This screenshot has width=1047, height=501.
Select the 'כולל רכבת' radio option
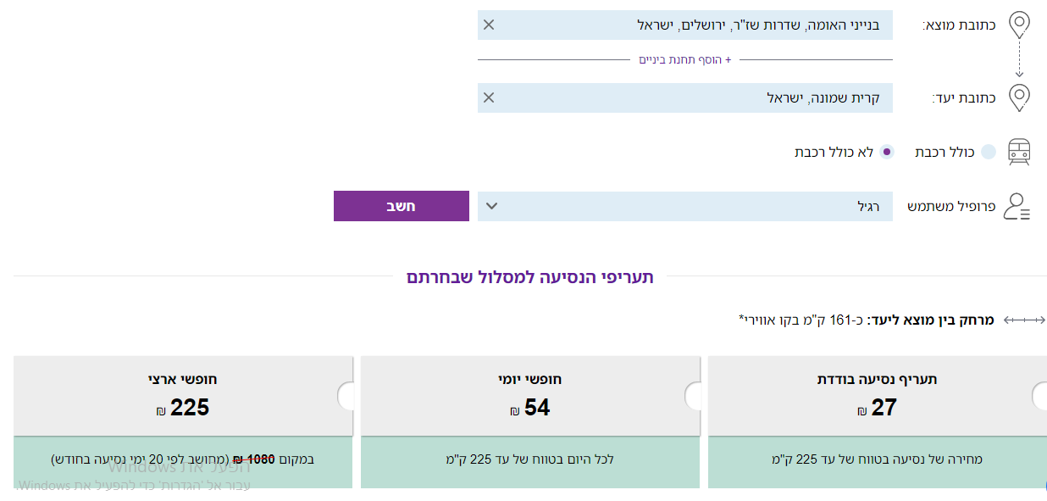click(x=989, y=153)
